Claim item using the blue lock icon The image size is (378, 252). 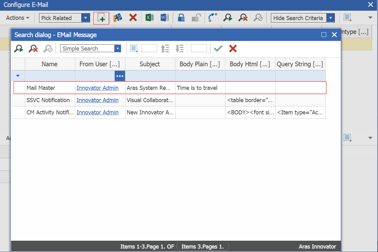coord(181,18)
